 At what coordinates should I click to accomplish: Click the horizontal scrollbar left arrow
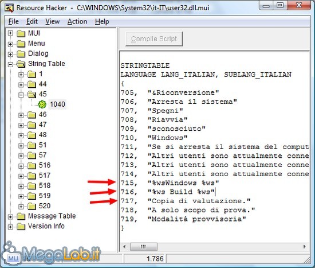point(124,247)
